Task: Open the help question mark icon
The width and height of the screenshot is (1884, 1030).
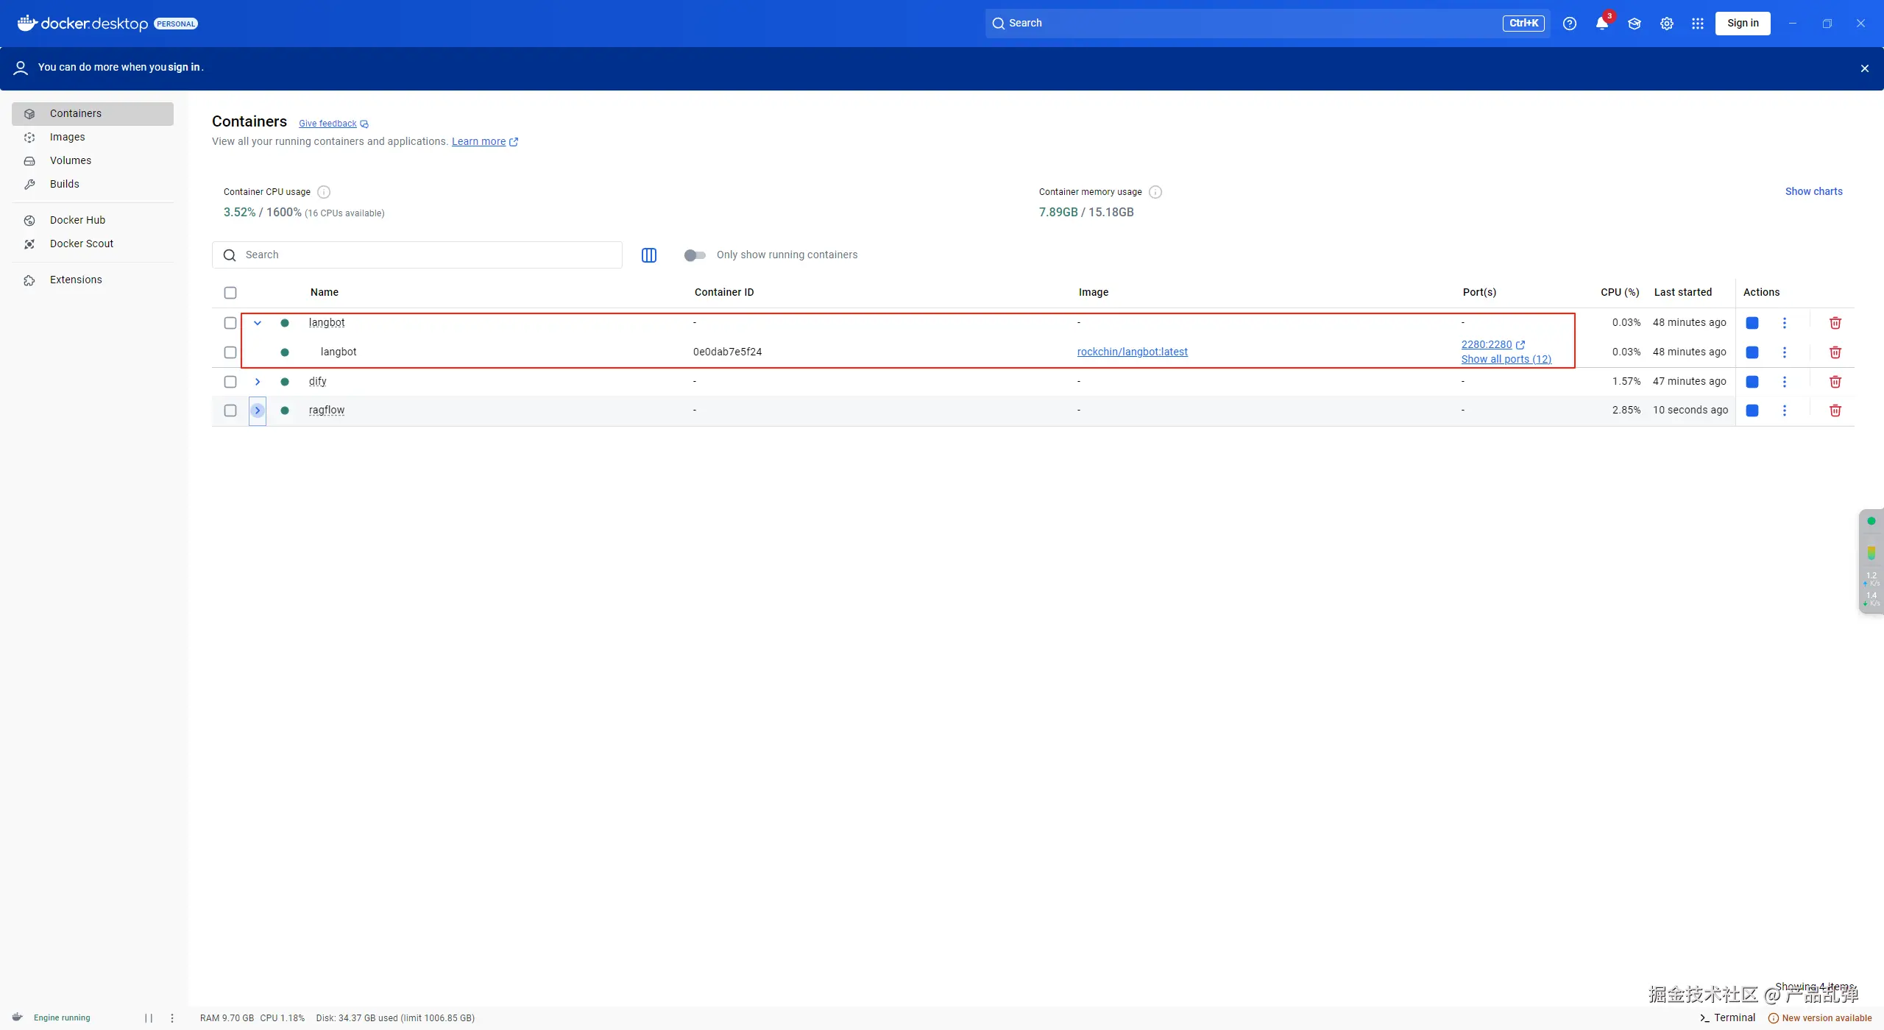Action: (1570, 24)
